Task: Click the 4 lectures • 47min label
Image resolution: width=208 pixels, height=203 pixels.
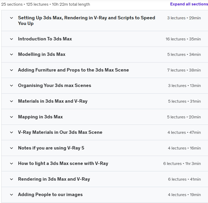Action: 184,133
